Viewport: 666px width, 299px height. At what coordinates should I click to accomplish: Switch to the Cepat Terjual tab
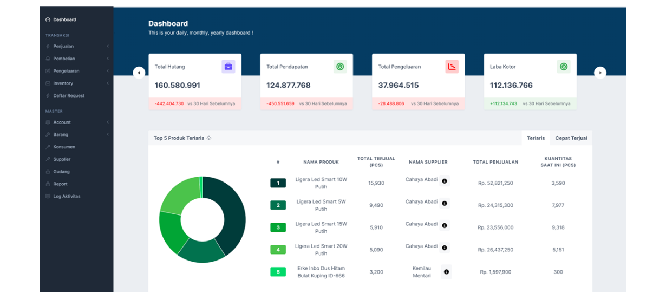click(571, 138)
